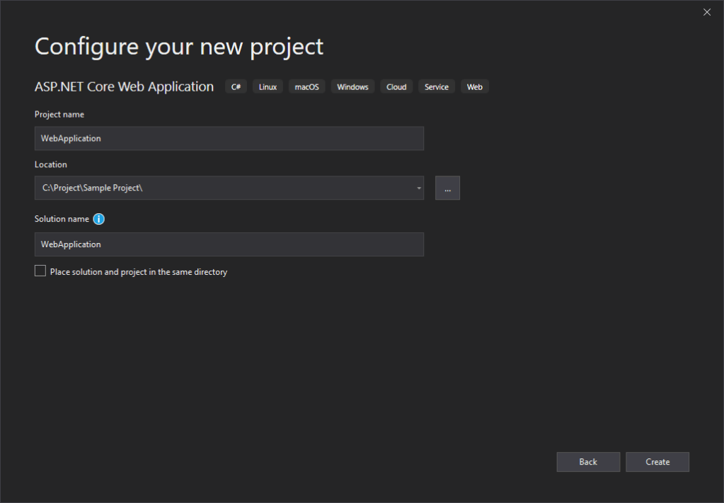724x503 pixels.
Task: Expand the Location dropdown arrow
Action: [418, 188]
